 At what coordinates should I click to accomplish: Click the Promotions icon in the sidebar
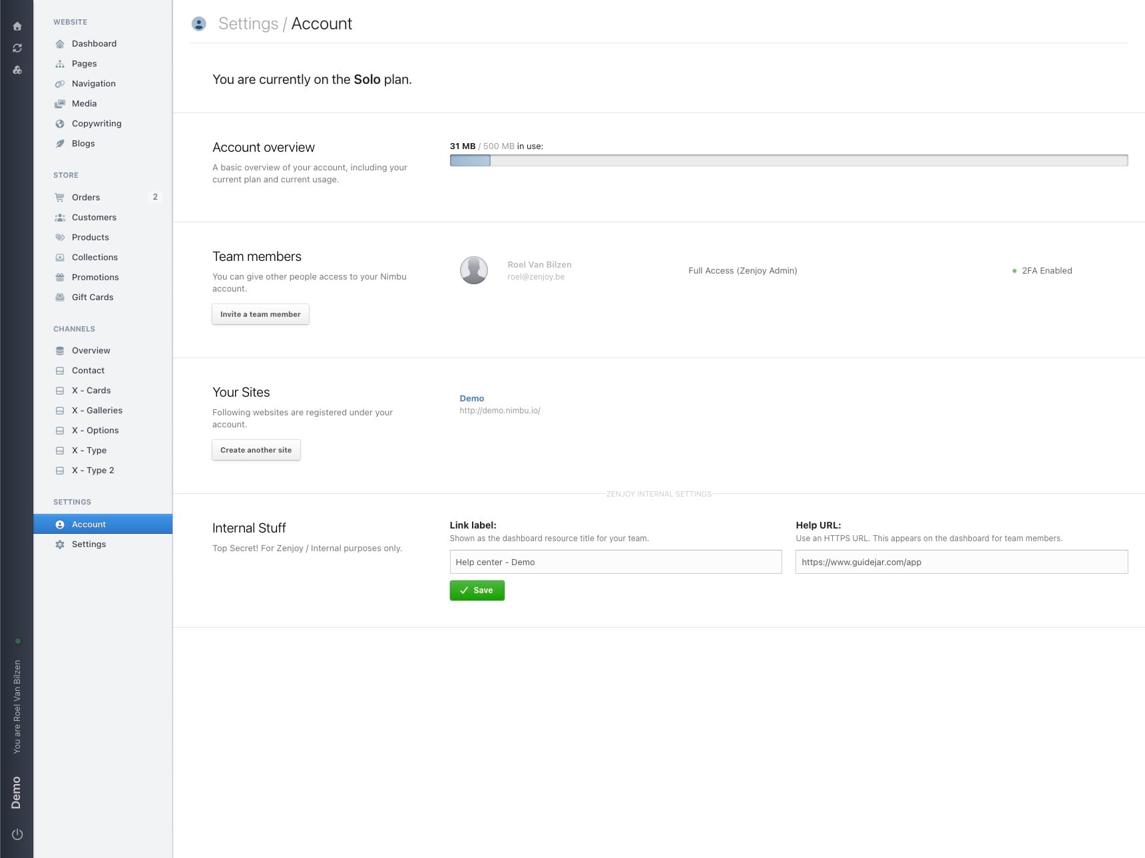click(x=60, y=278)
